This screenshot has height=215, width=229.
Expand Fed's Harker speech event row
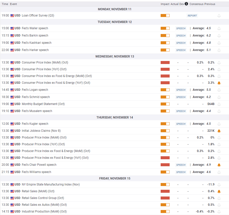coord(35,50)
